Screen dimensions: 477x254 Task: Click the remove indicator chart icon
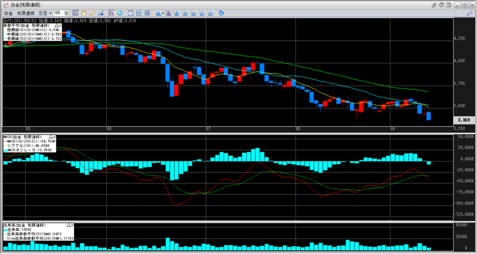168,13
